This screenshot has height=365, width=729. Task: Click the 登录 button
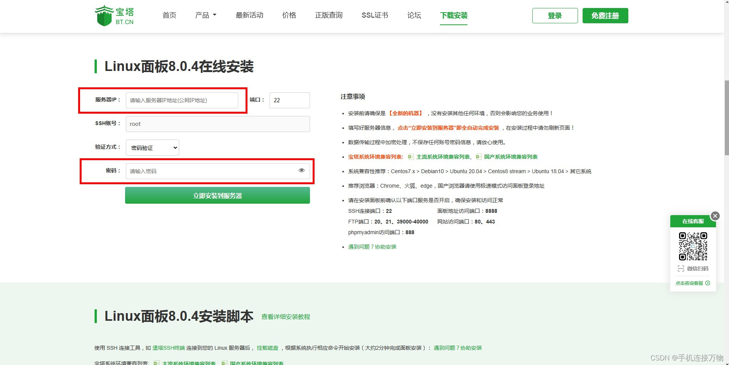coord(555,16)
